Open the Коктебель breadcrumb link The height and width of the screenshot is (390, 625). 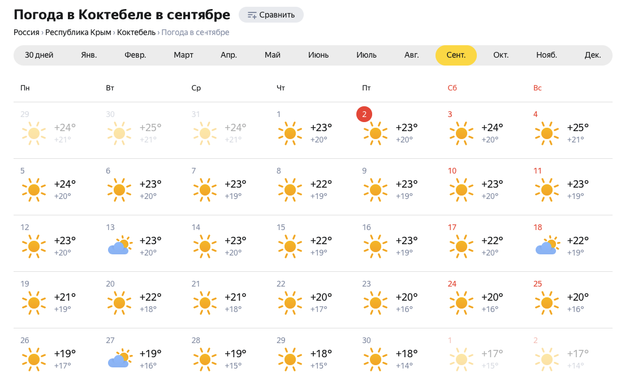136,32
